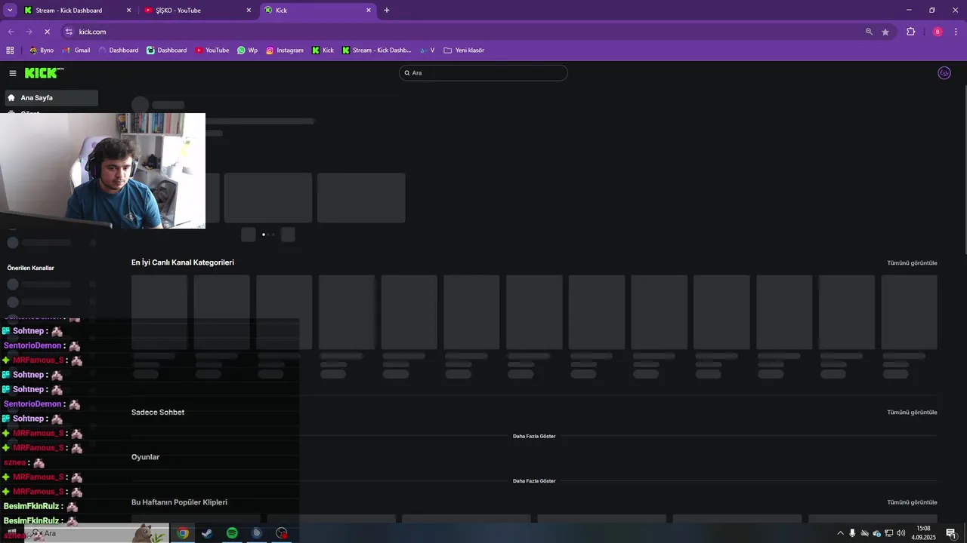967x543 pixels.
Task: Click the Ara search field on Kick
Action: 483,73
